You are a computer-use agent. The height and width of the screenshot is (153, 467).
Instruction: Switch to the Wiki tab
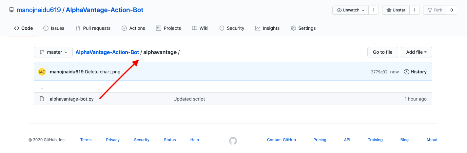point(200,28)
